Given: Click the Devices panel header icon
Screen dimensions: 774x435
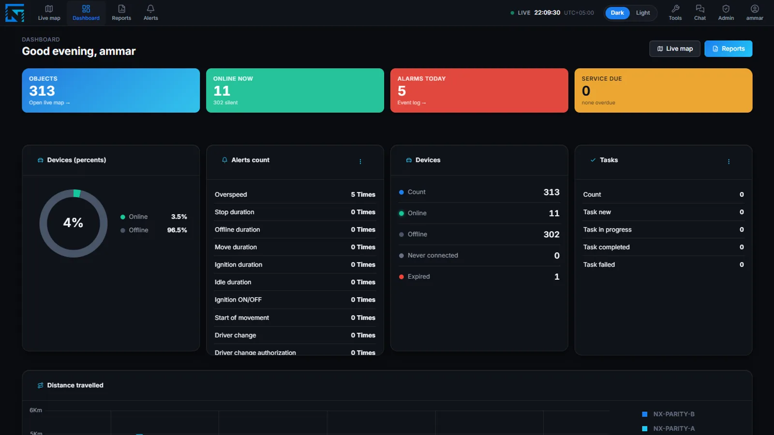Looking at the screenshot, I should [409, 160].
